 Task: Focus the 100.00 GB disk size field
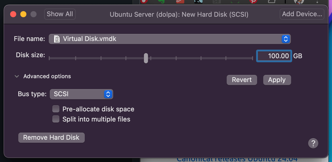click(274, 56)
